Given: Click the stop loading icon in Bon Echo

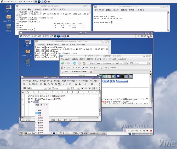Looking at the screenshot, I should pos(79,63).
